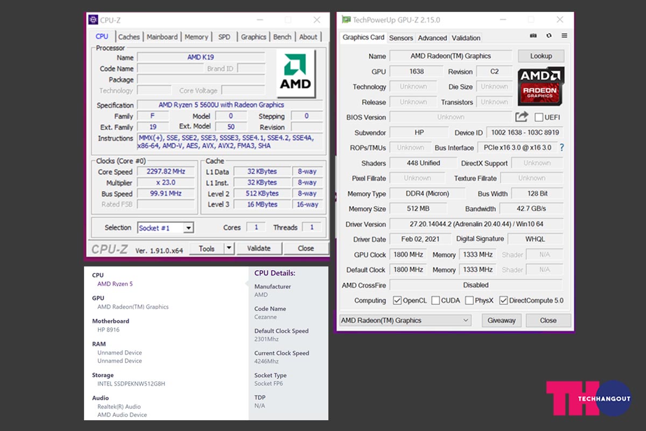
Task: Click the Threads count field
Action: (312, 227)
